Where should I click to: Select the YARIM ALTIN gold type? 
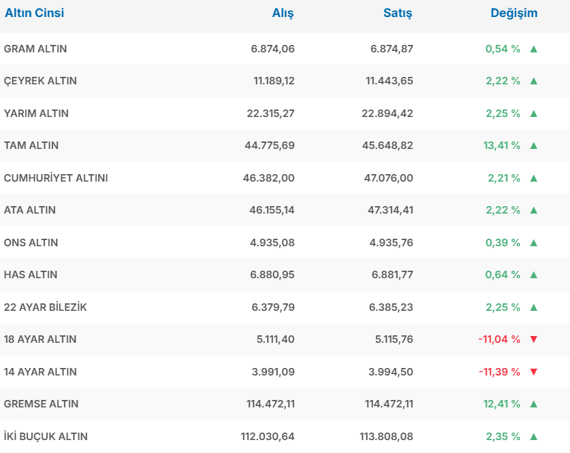click(36, 114)
